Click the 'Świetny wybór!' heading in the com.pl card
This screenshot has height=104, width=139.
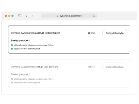(20, 41)
